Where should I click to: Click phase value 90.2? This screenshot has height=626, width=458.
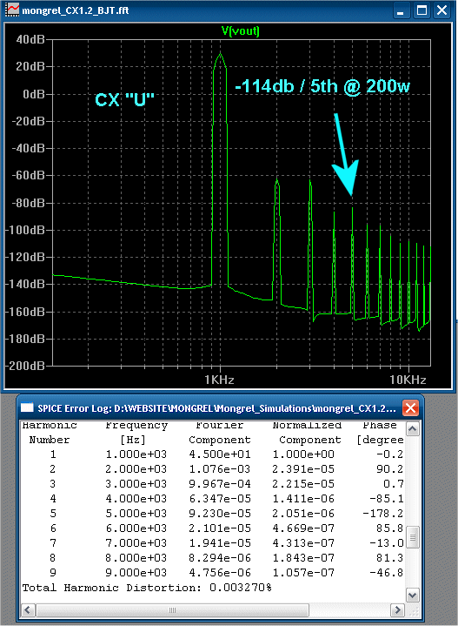coord(390,469)
